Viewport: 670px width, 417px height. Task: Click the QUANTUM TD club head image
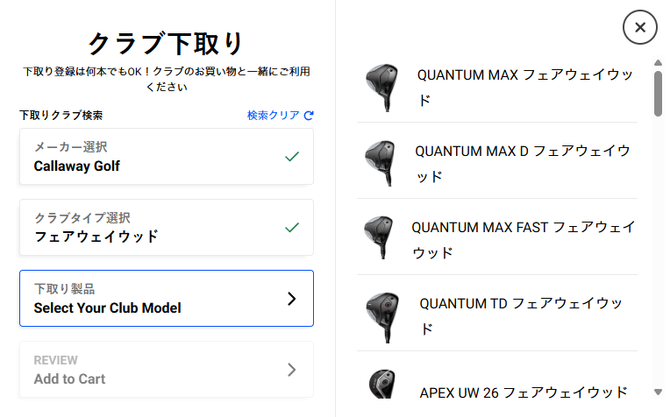click(381, 314)
